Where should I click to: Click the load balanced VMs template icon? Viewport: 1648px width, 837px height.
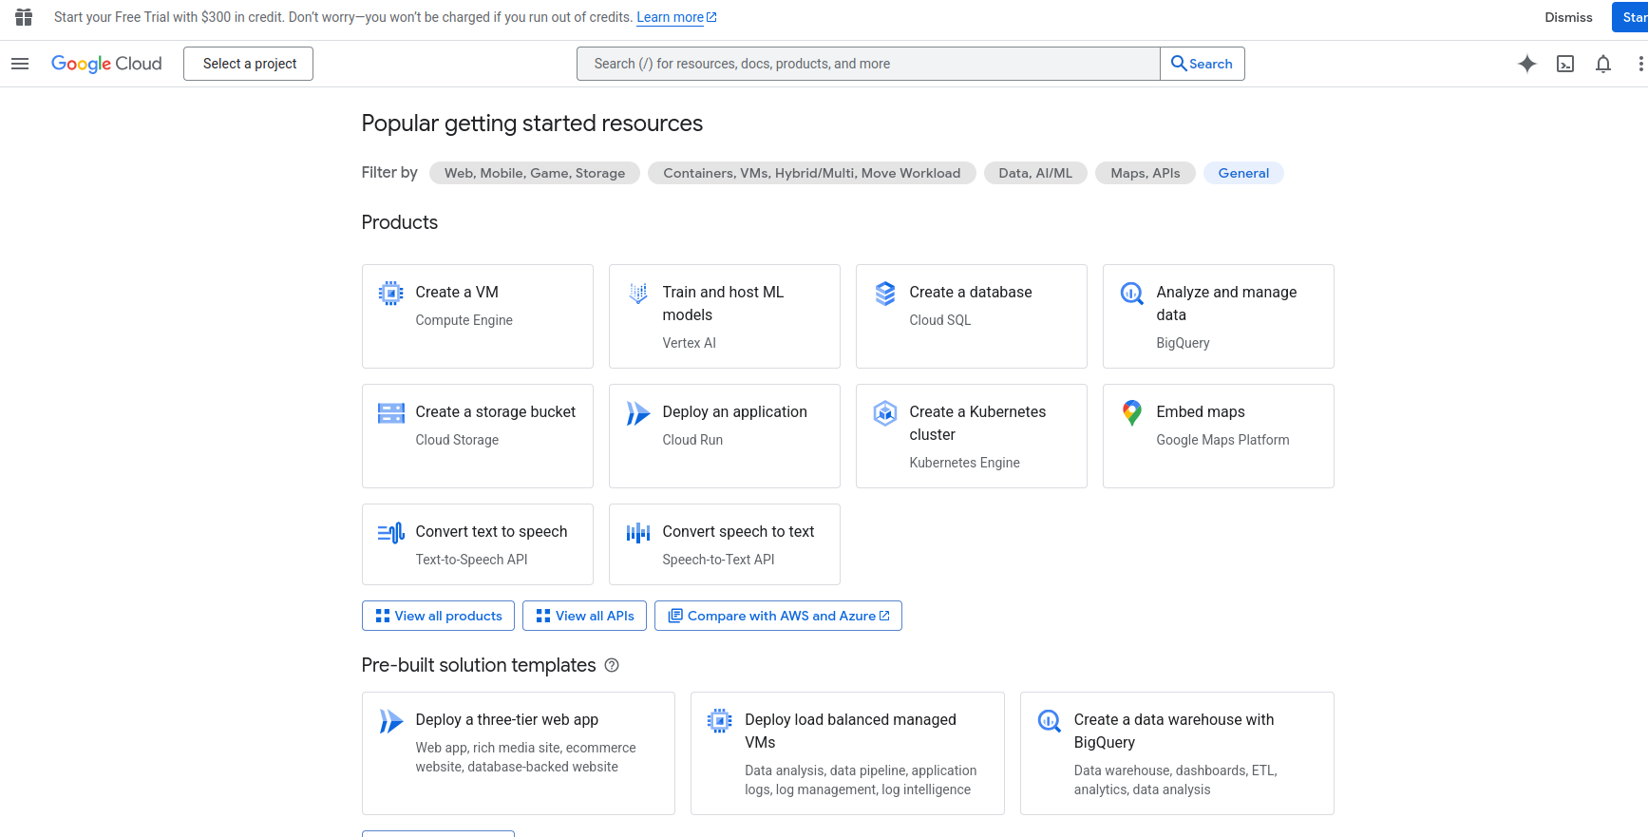click(x=720, y=721)
